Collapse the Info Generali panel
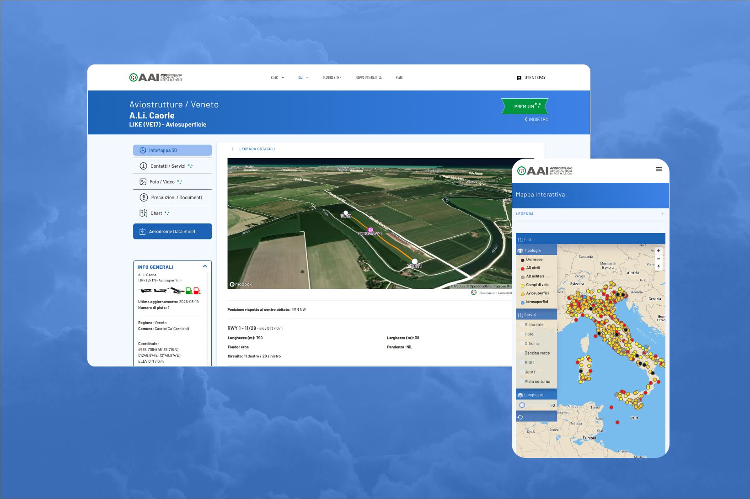The image size is (750, 499). 204,266
